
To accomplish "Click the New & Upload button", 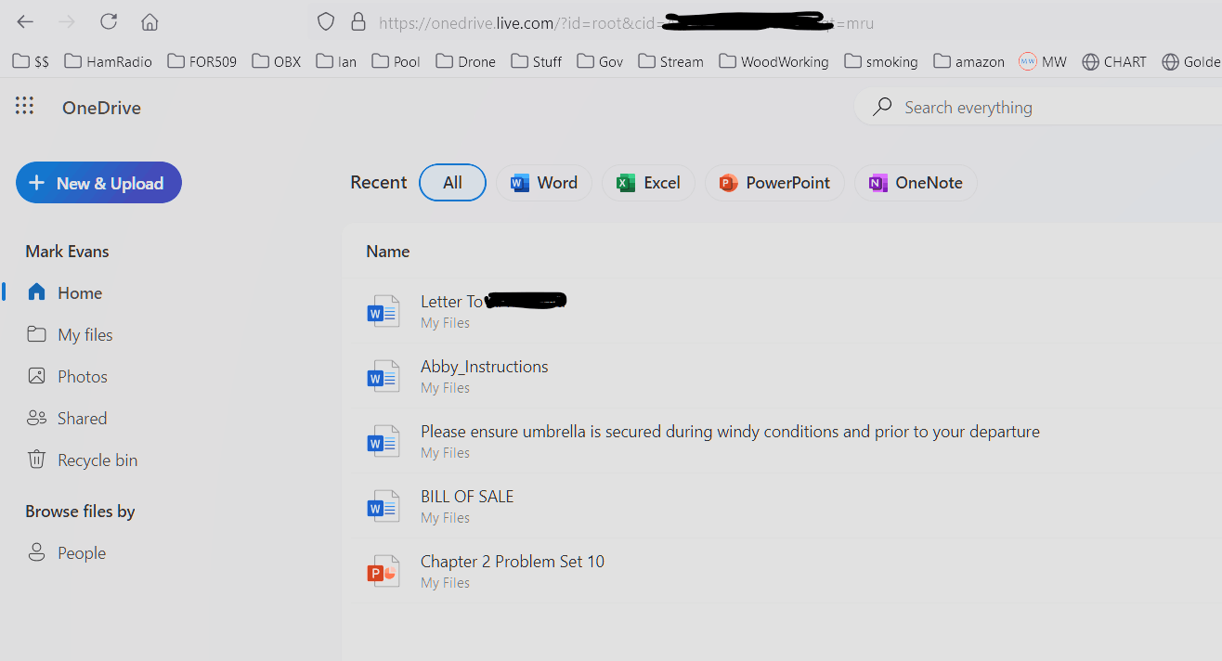I will (98, 183).
